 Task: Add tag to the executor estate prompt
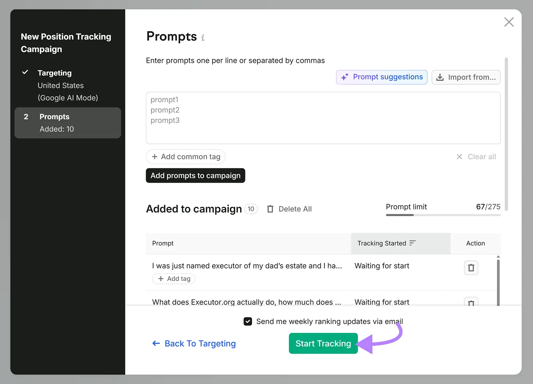coord(174,279)
